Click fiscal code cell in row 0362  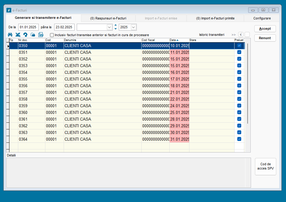[x=156, y=126]
